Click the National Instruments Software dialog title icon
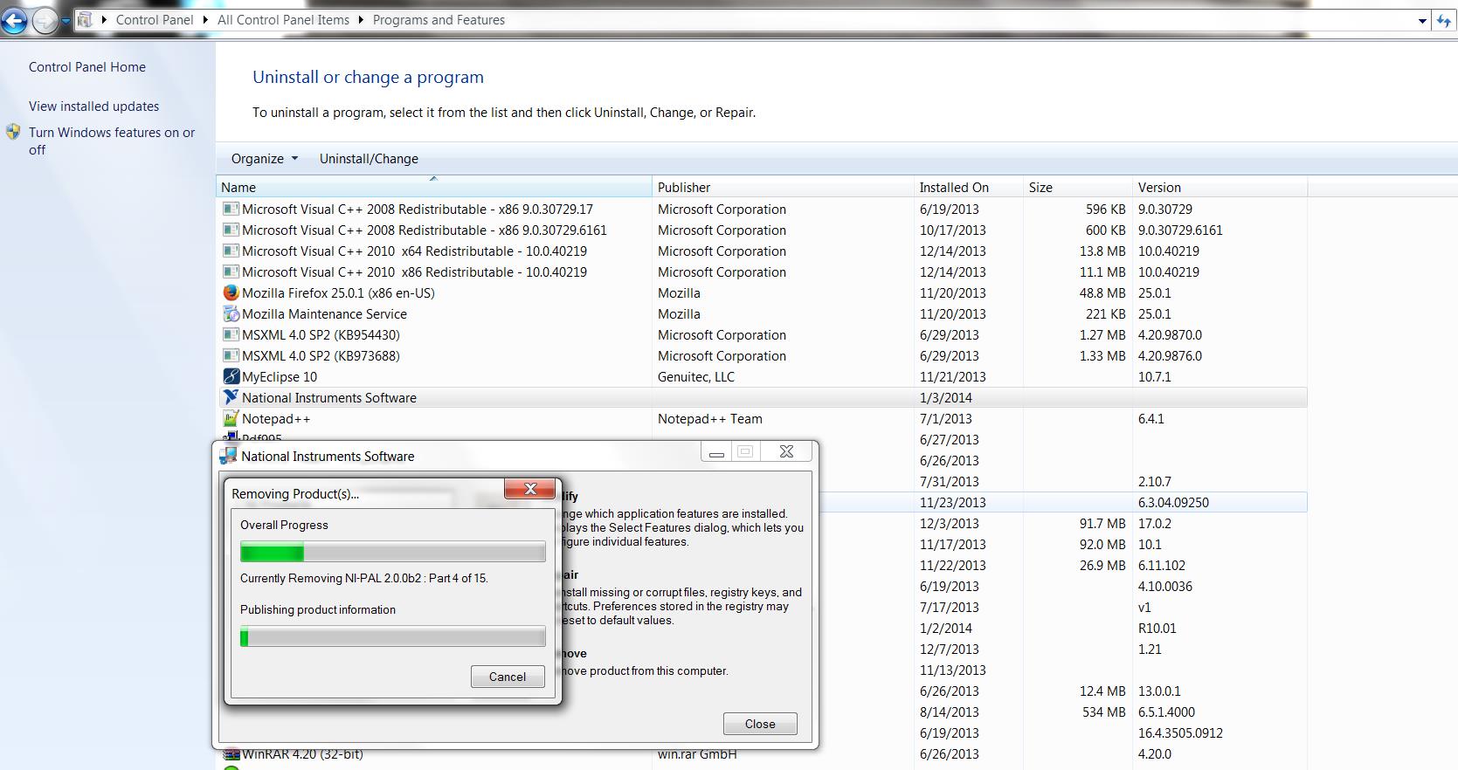This screenshot has width=1458, height=770. click(229, 456)
